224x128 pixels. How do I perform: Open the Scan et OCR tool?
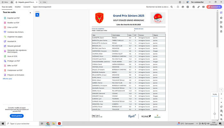tap(12, 56)
